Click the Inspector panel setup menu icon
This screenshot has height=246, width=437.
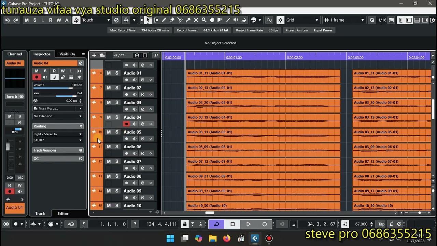click(x=83, y=54)
